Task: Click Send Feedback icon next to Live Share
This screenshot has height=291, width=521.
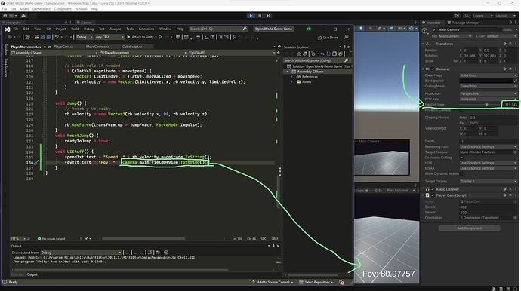Action: coord(347,37)
